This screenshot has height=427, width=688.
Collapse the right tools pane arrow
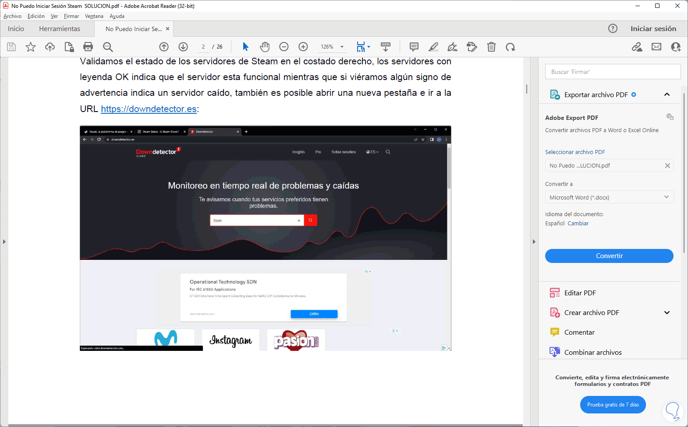(534, 241)
